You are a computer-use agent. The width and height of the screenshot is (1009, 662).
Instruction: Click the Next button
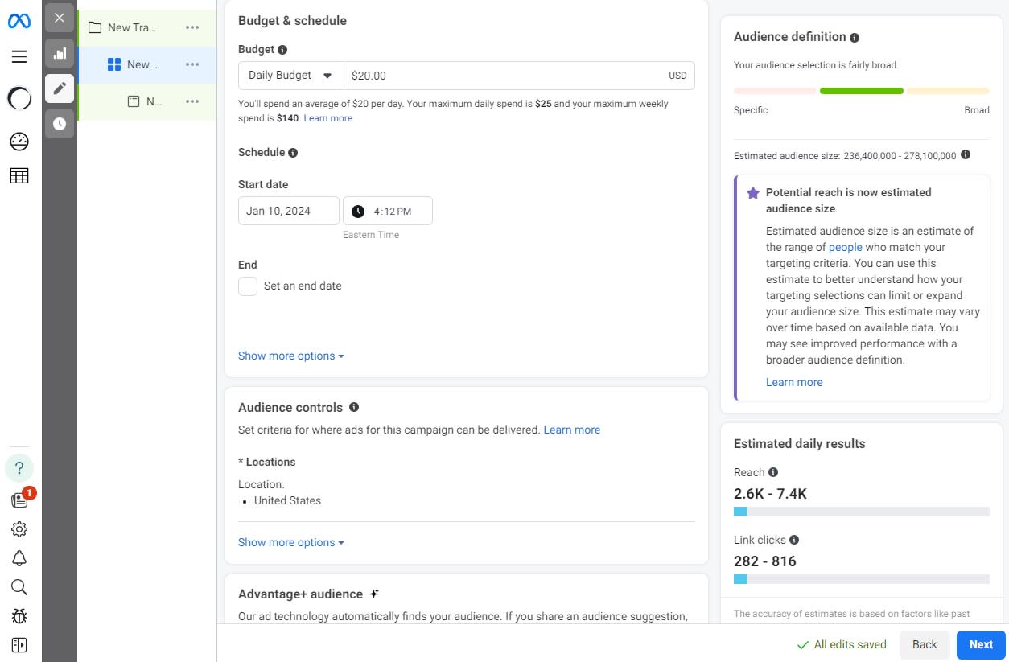[981, 644]
